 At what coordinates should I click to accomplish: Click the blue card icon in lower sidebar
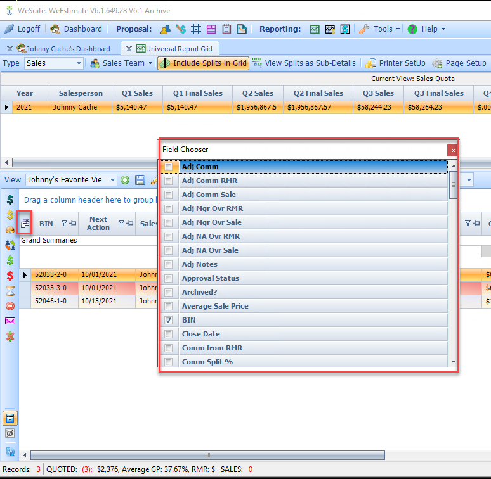click(10, 418)
